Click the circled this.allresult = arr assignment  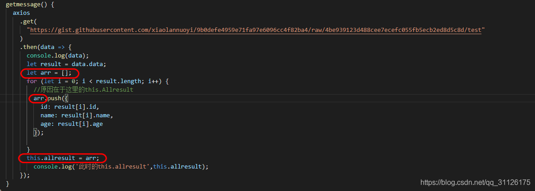pyautogui.click(x=62, y=158)
